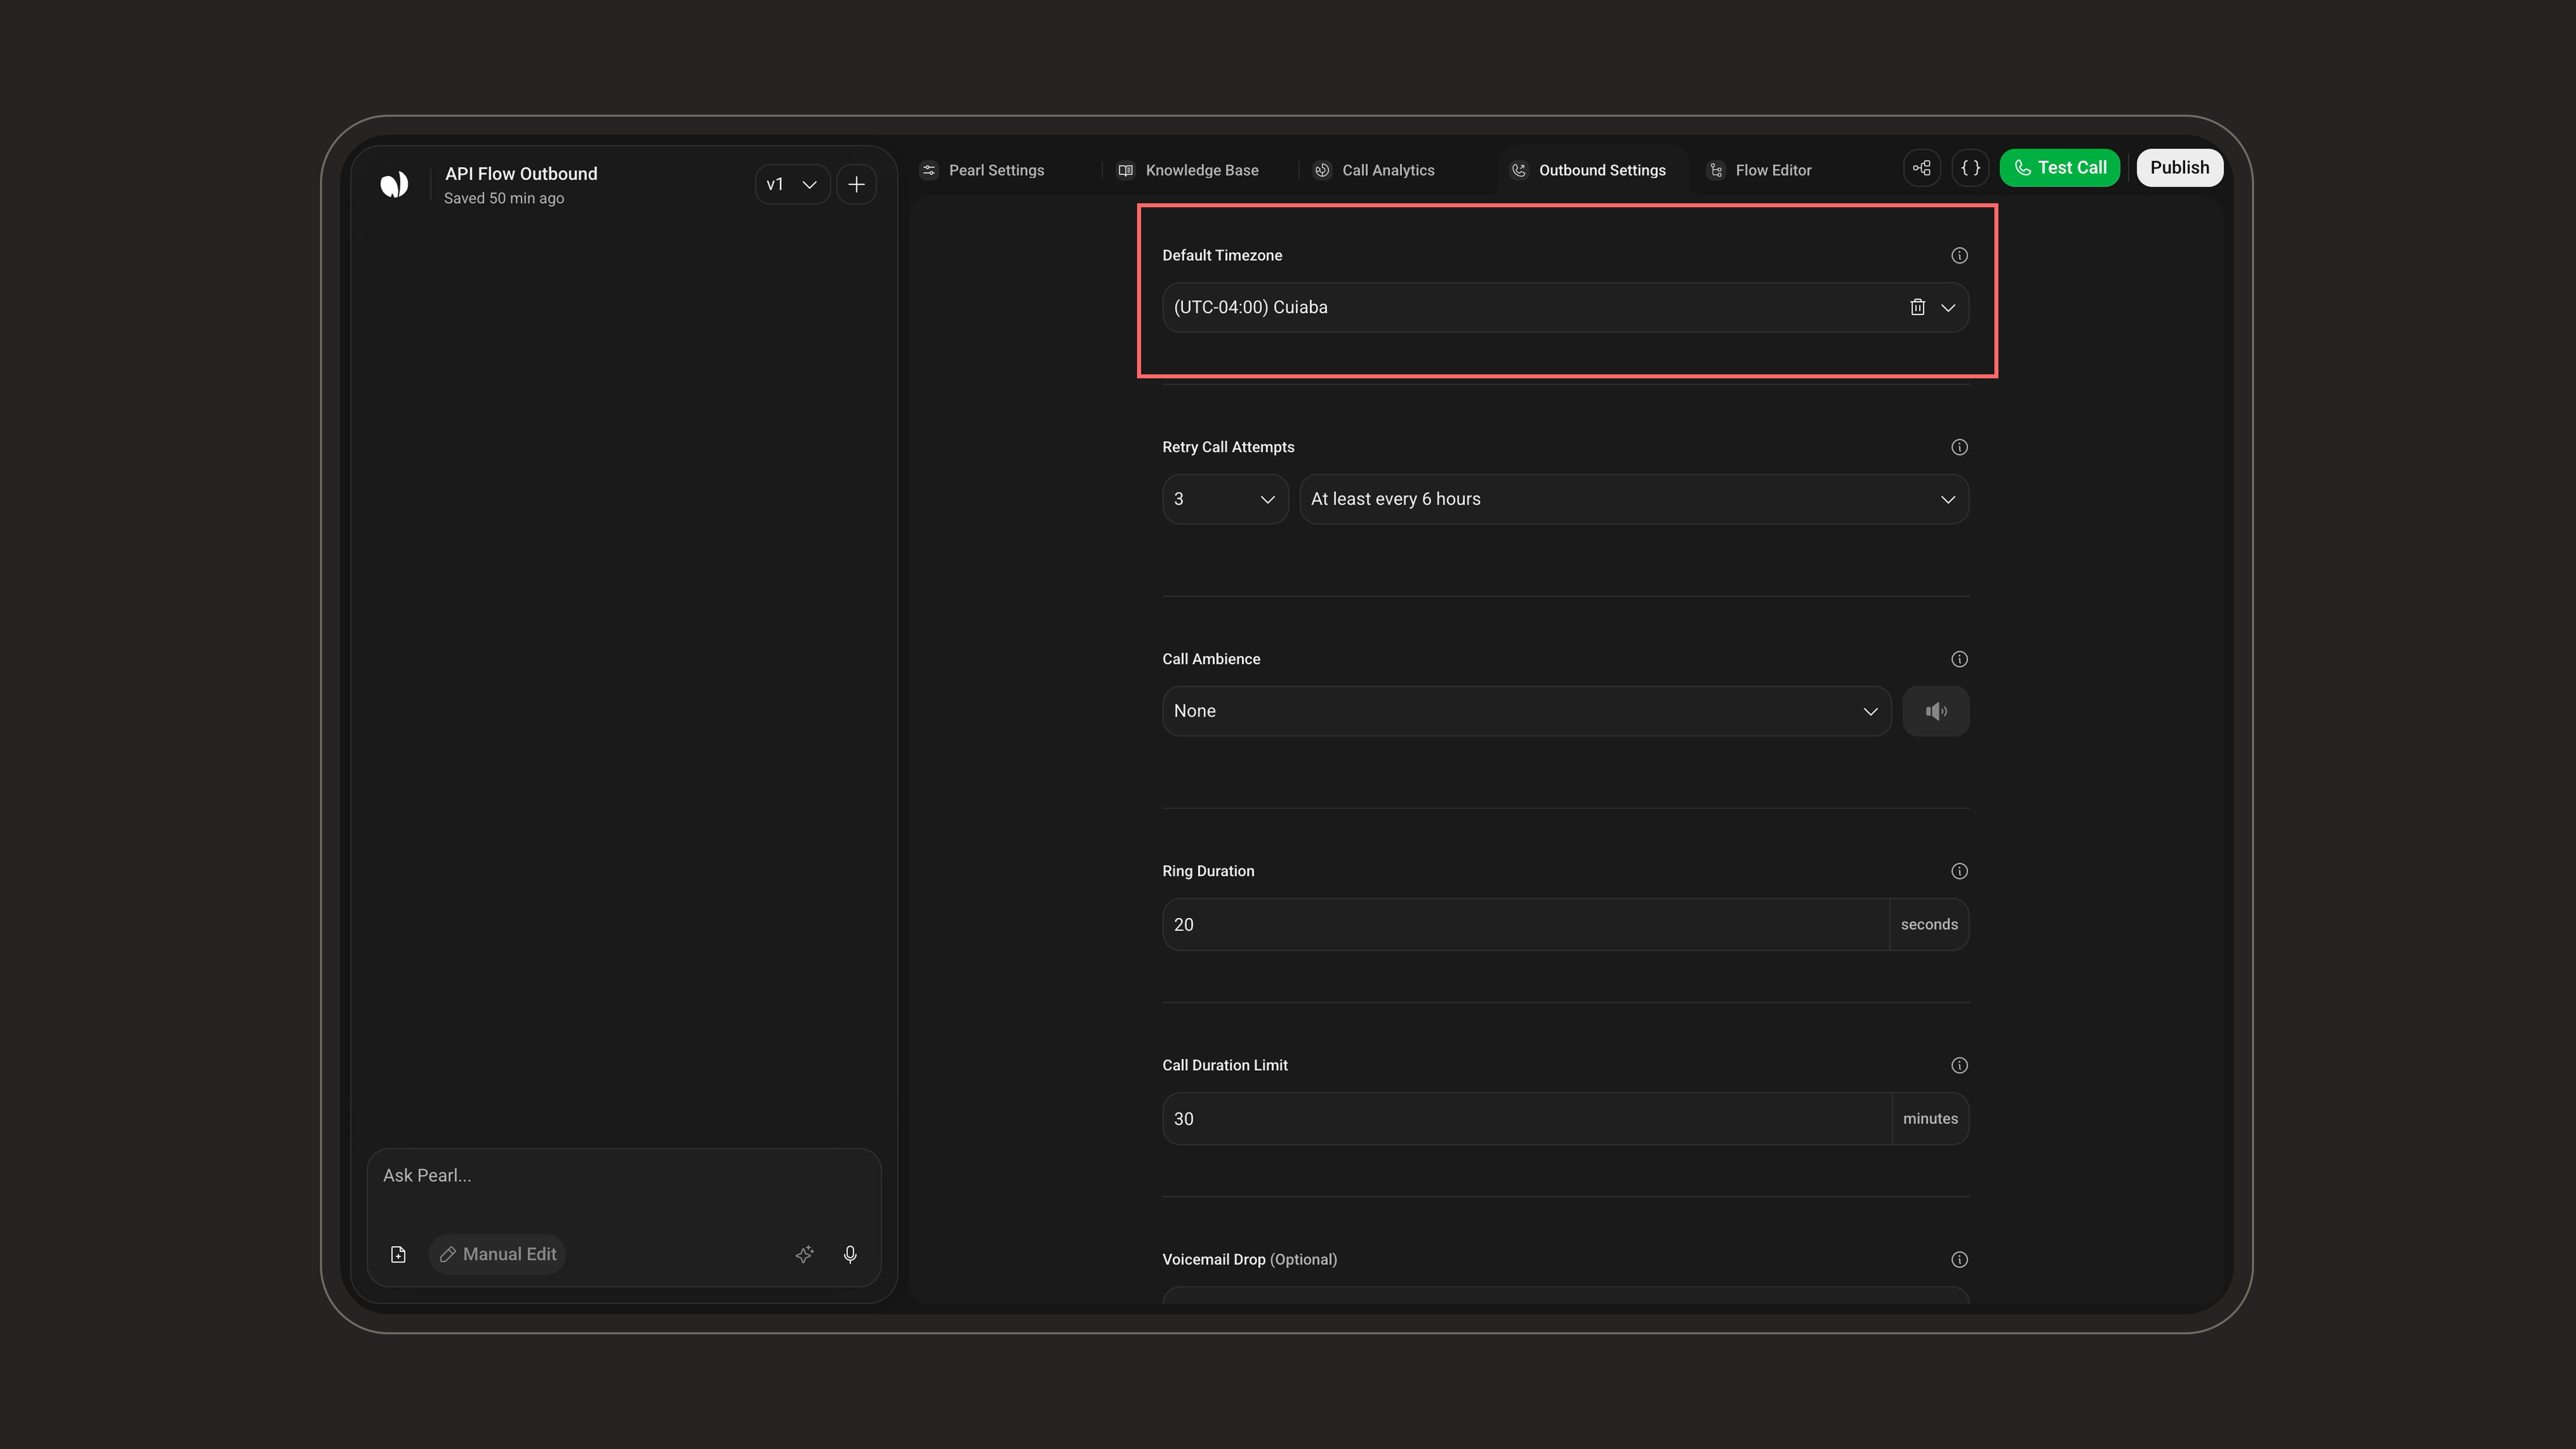View Voicemail Drop info icon

[x=1959, y=1260]
